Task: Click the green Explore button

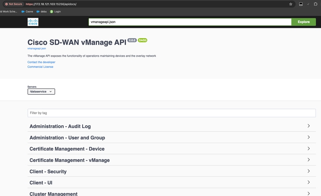Action: point(303,22)
